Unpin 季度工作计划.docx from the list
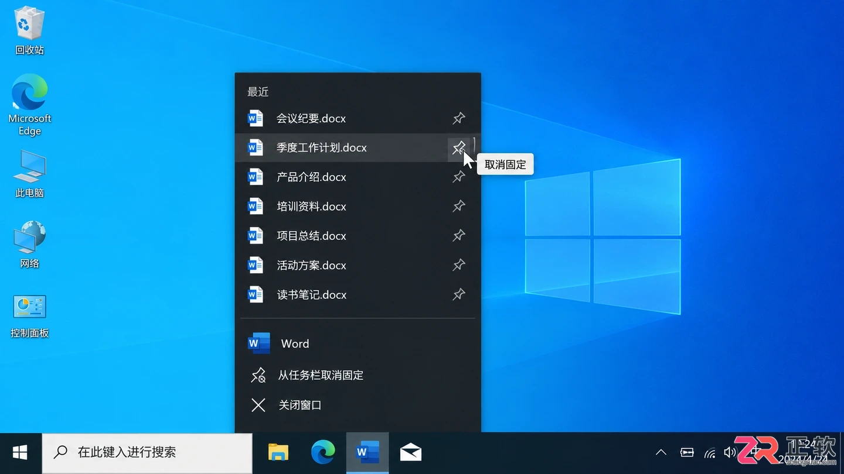 pyautogui.click(x=458, y=147)
